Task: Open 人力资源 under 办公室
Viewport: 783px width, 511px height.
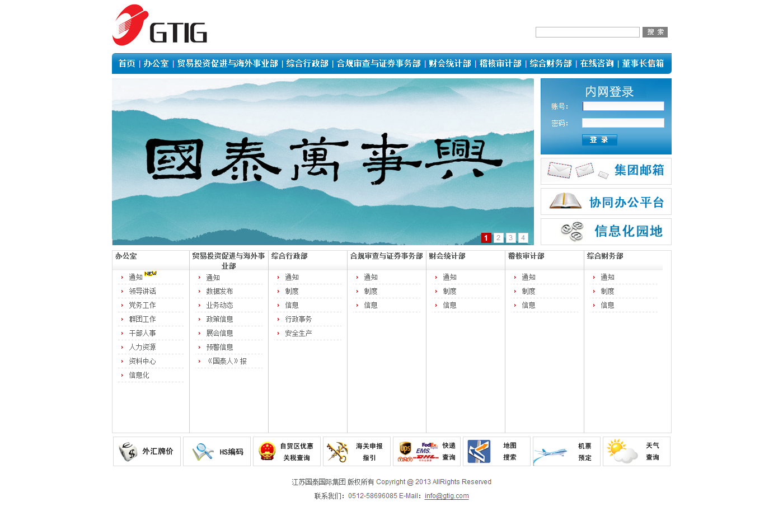Action: click(x=143, y=347)
